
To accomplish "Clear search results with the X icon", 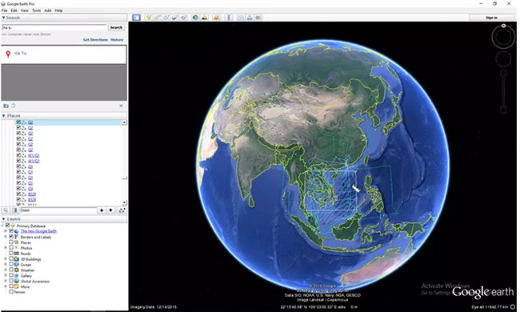I will point(121,106).
